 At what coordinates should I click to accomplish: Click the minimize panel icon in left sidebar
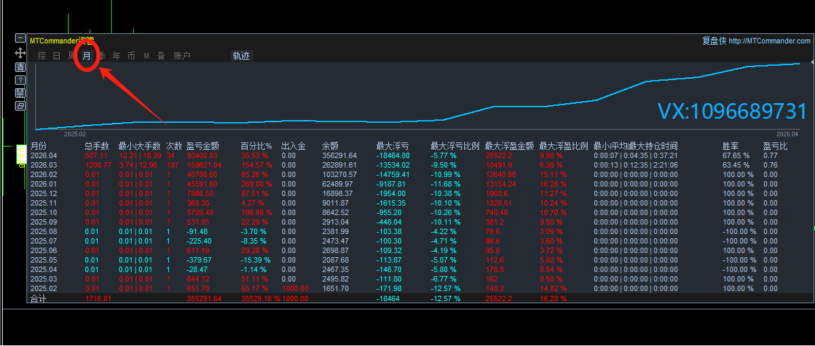(x=20, y=39)
